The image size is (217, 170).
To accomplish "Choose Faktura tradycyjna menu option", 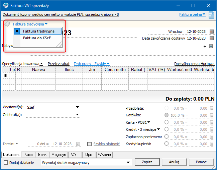I will coord(38,31).
